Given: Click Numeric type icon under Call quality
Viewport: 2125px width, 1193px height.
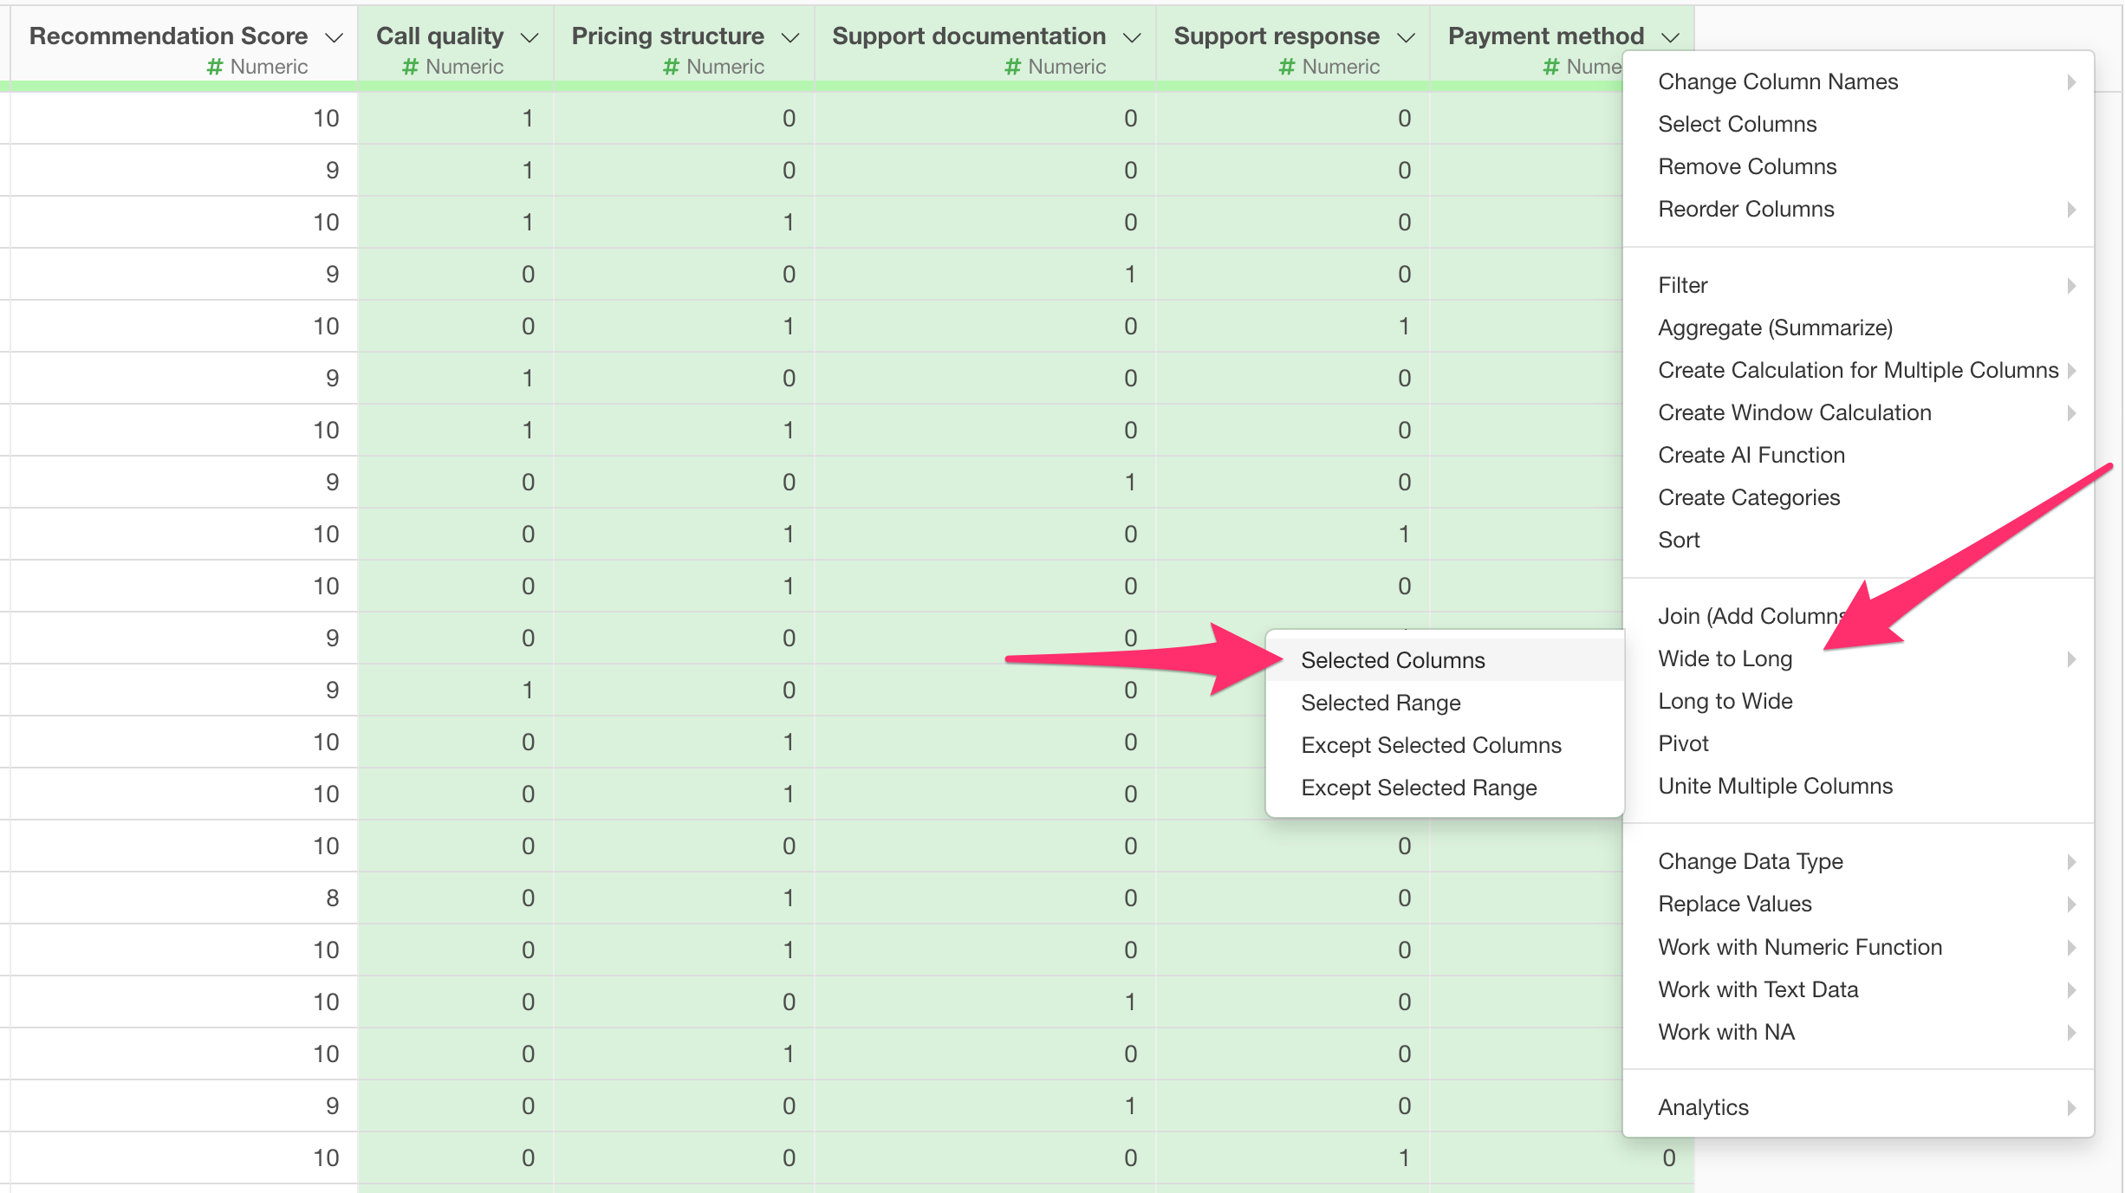Looking at the screenshot, I should pyautogui.click(x=411, y=67).
